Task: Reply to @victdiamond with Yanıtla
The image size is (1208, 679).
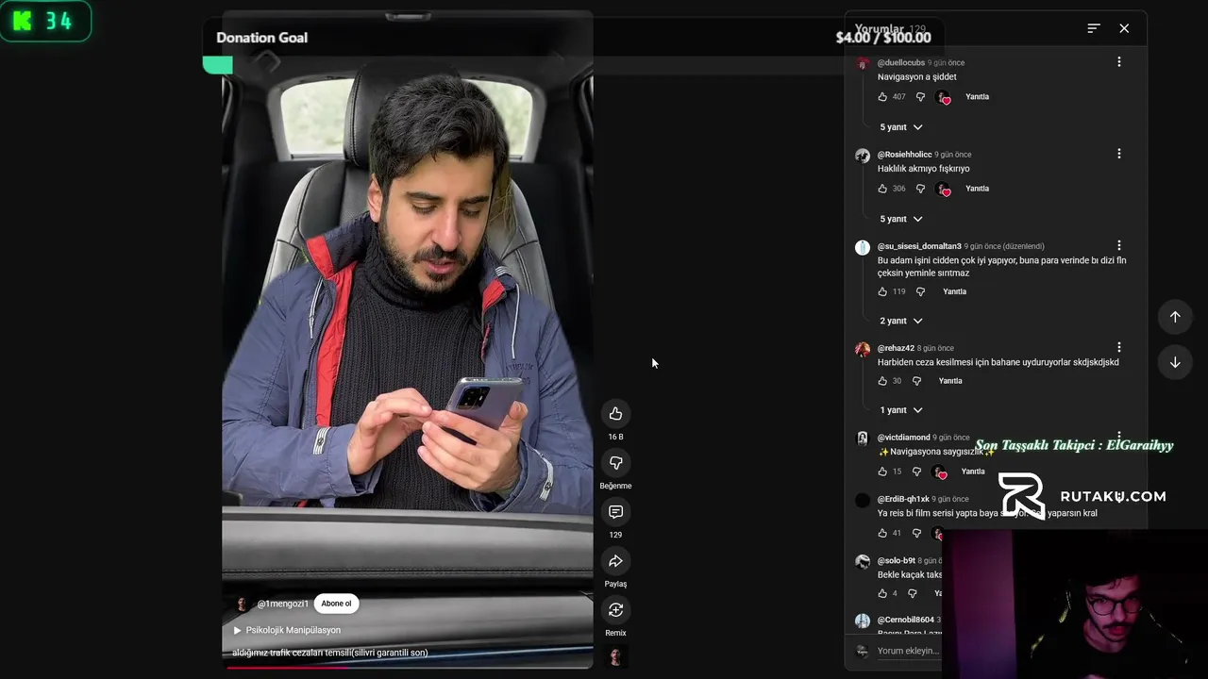Action: click(x=972, y=472)
